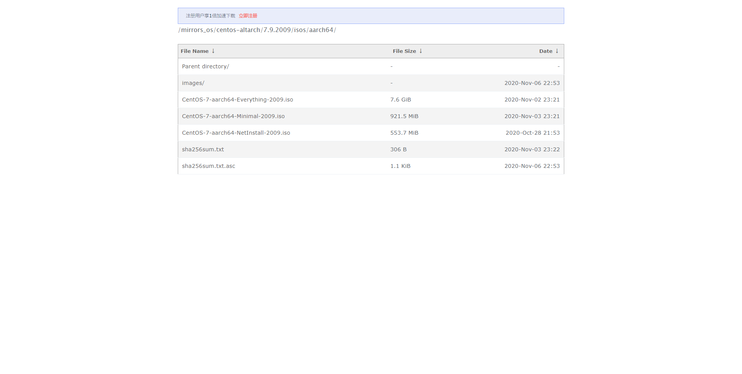Sort by File Name arrow icon
742x374 pixels.
213,51
